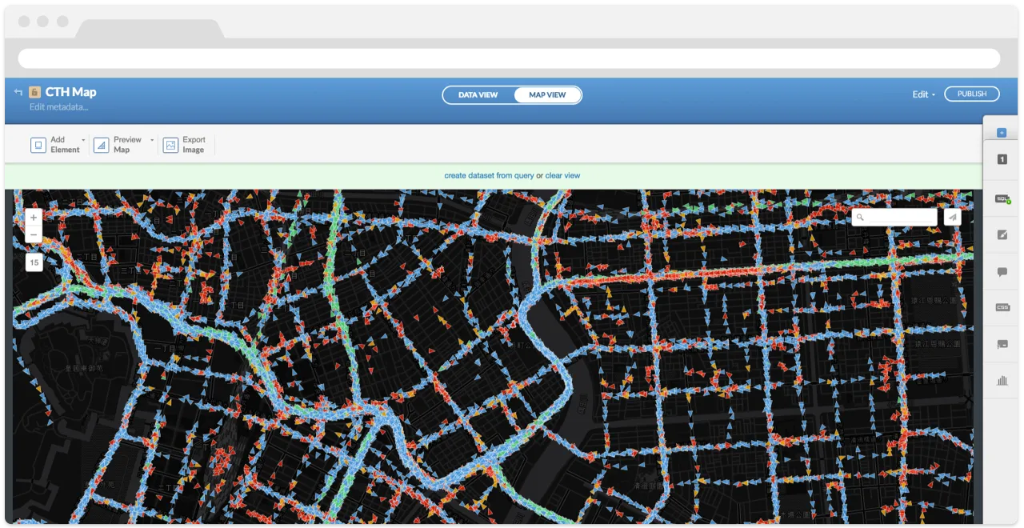Image resolution: width=1024 pixels, height=528 pixels.
Task: Click the locate-me arrow on the map
Action: [952, 217]
